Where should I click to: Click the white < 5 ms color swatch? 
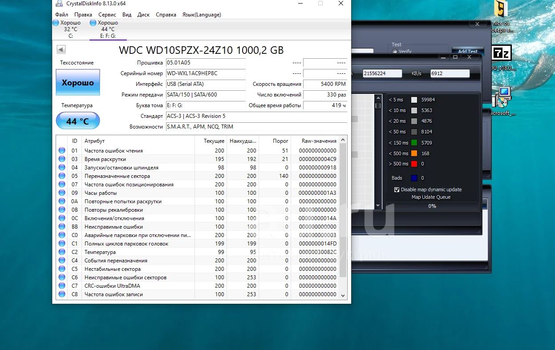[x=414, y=100]
